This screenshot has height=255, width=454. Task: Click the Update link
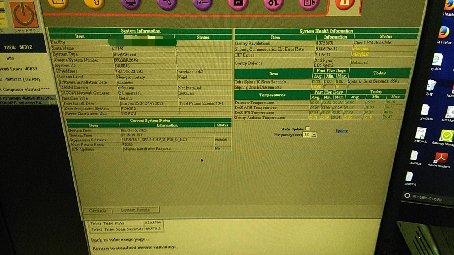point(342,131)
